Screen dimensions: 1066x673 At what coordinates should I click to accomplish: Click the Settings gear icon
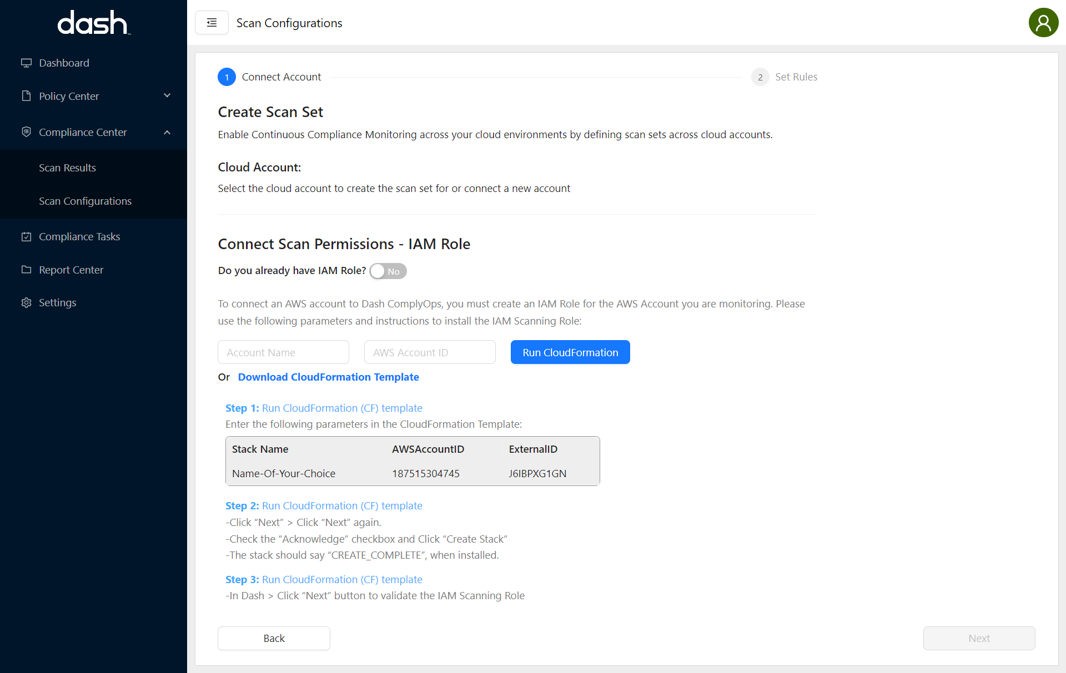click(x=26, y=302)
